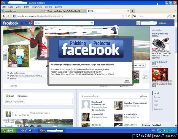Image resolution: width=178 pixels, height=139 pixels.
Task: Click the reload icon in the address bar
Action: click(x=129, y=16)
